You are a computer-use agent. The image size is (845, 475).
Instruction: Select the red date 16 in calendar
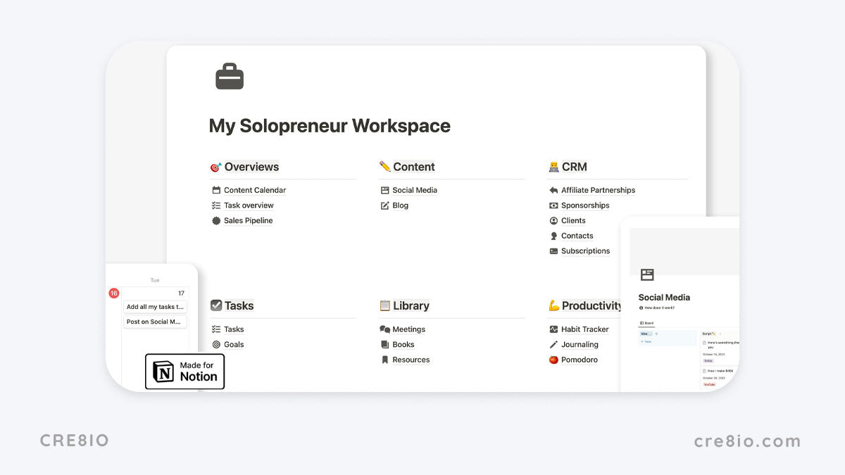coord(114,293)
